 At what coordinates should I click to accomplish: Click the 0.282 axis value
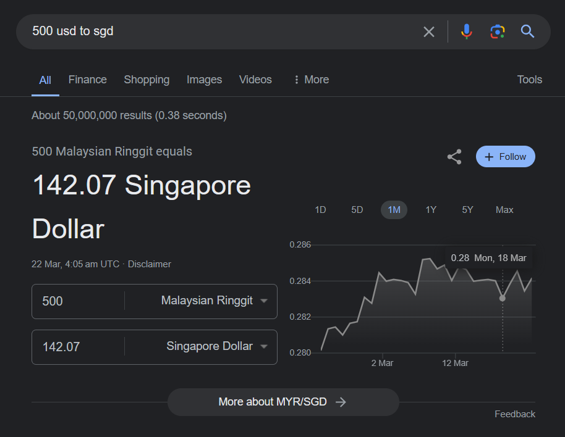[x=300, y=317]
